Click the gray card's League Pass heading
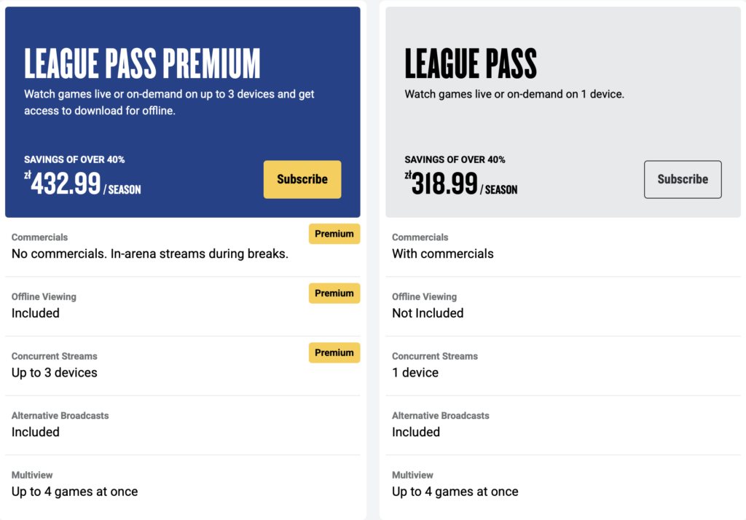The width and height of the screenshot is (746, 520). pyautogui.click(x=471, y=64)
